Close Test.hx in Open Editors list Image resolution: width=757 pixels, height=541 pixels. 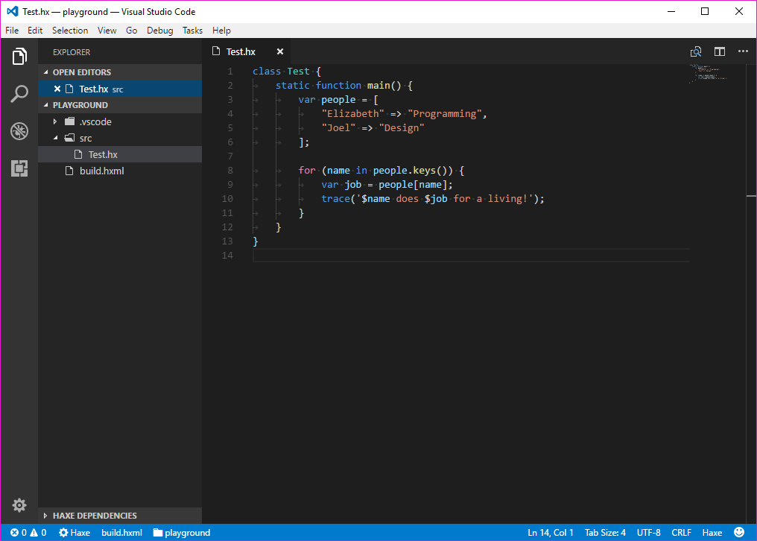tap(57, 89)
